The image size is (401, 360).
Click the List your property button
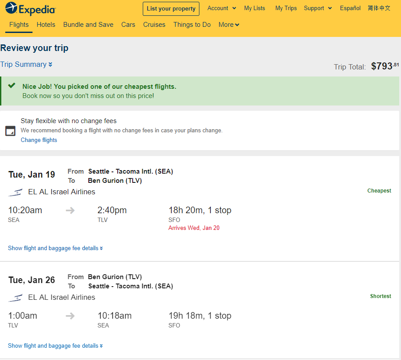pos(171,9)
